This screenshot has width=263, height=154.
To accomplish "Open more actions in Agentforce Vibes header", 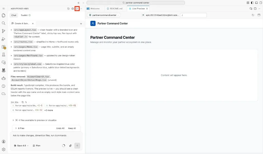I will click(x=81, y=8).
